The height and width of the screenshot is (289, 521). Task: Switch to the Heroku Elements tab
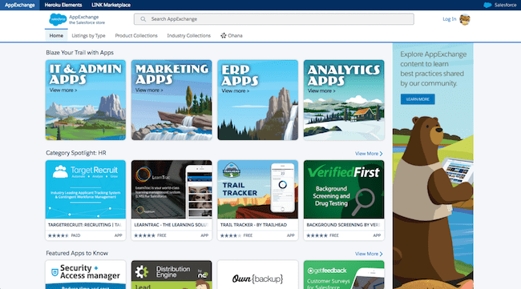[x=63, y=5]
